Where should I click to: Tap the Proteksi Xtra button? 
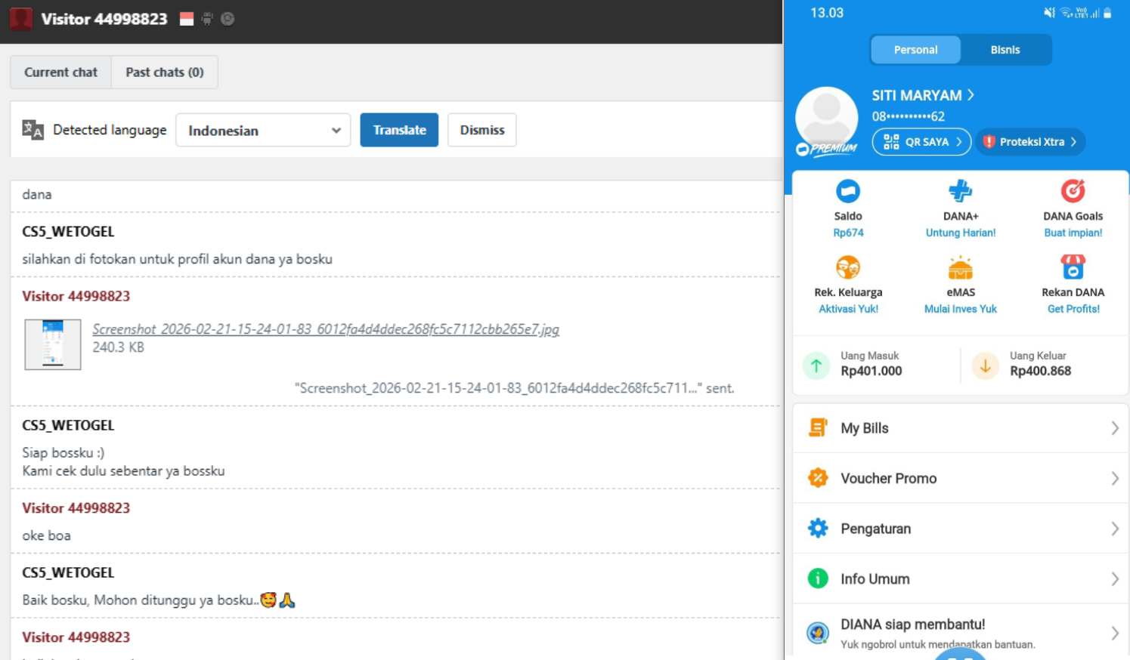[x=1030, y=142]
